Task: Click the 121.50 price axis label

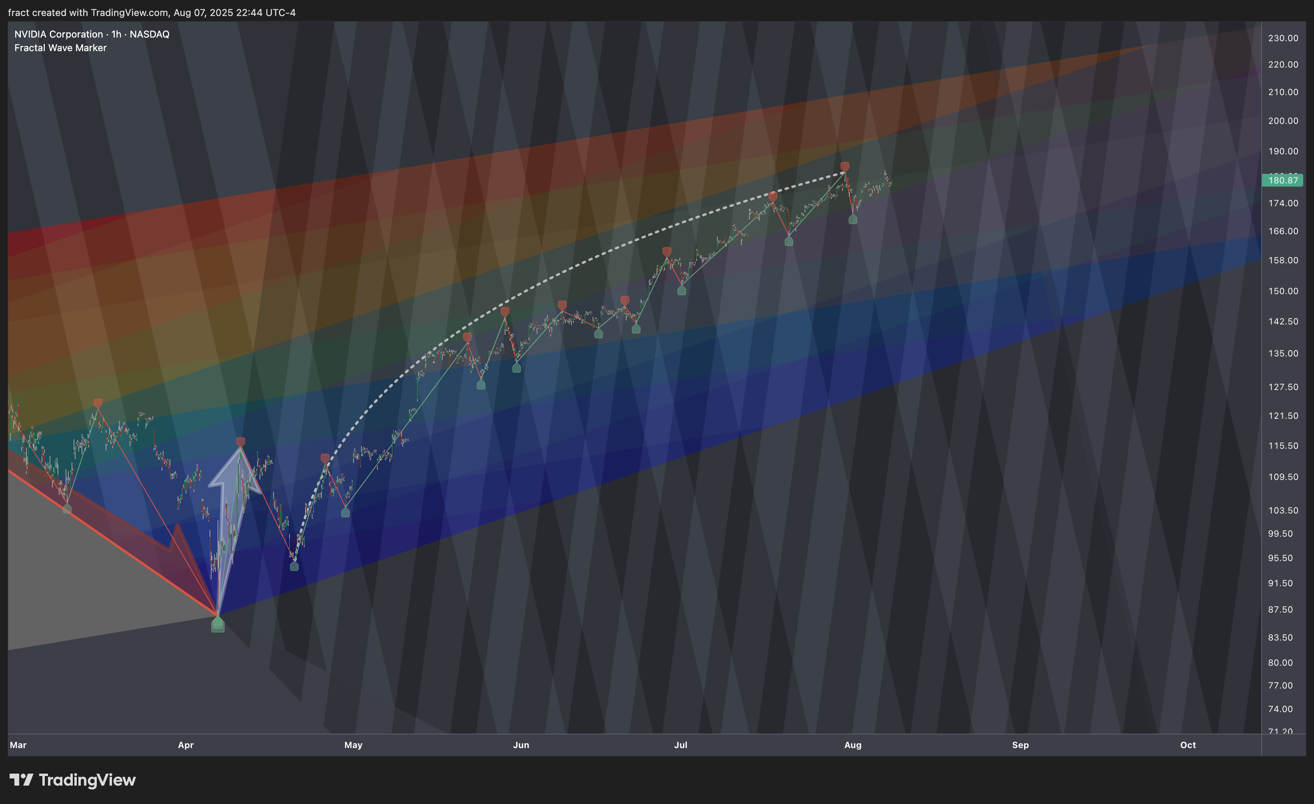Action: coord(1283,416)
